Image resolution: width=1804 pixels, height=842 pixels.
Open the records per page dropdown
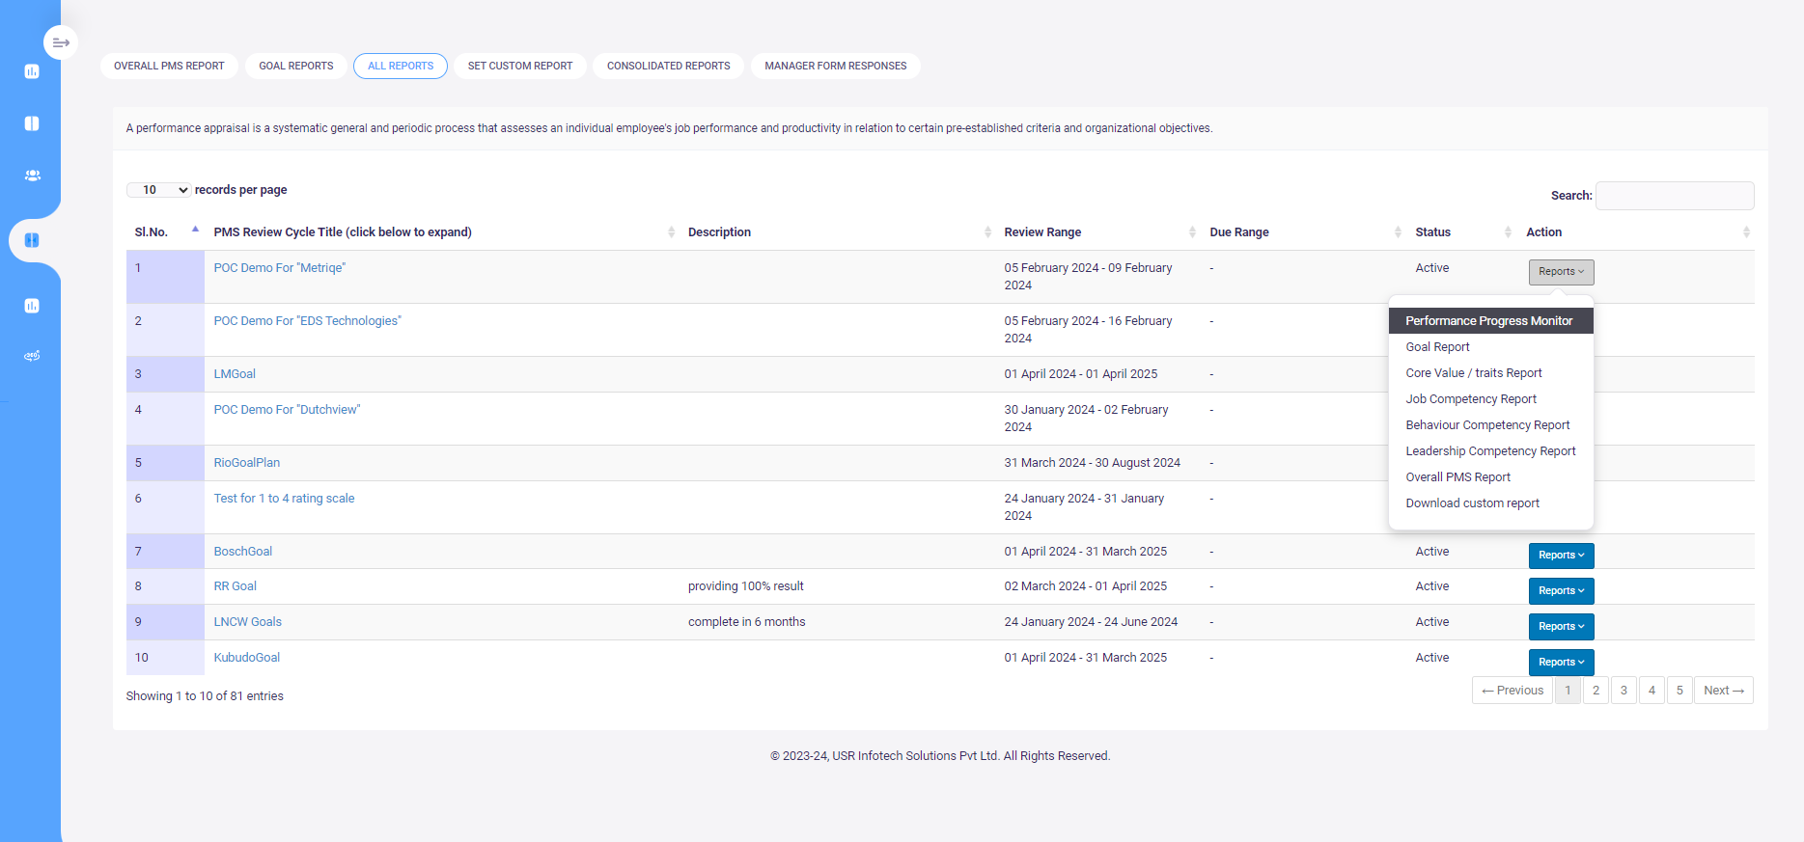159,190
